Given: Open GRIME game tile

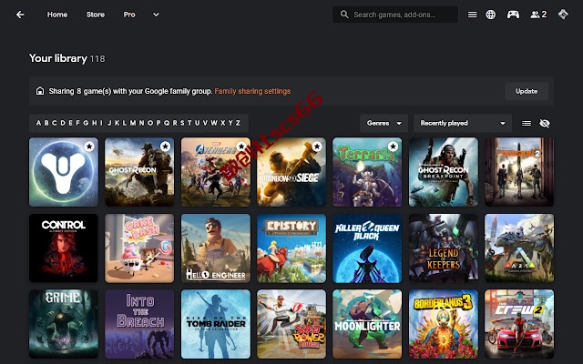Looking at the screenshot, I should pyautogui.click(x=64, y=324).
